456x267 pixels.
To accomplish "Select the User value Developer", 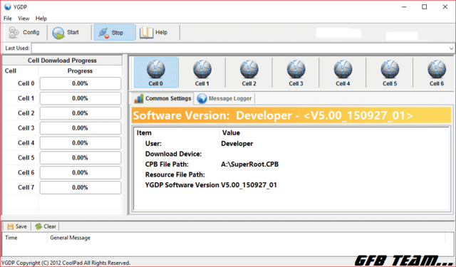I will coord(237,144).
